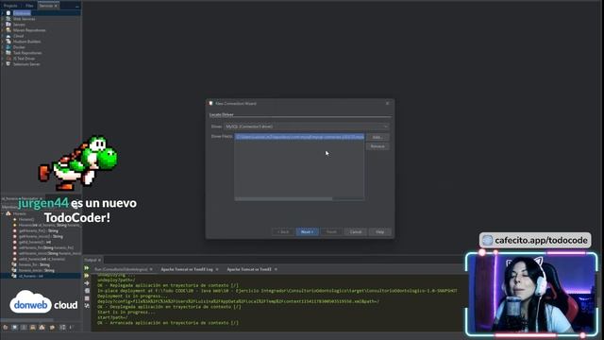Viewport: 604px width, 340px height.
Task: Click the Next button in the wizard
Action: tap(307, 231)
